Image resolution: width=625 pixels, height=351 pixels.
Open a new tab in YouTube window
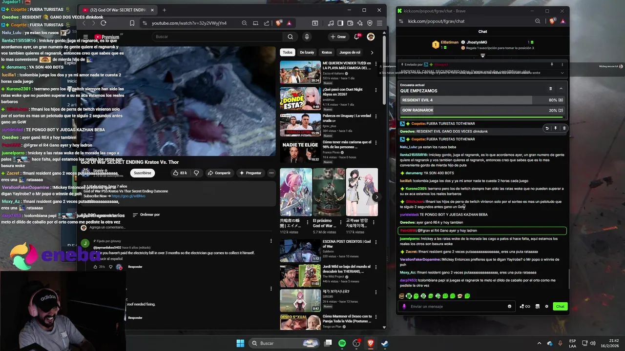pyautogui.click(x=164, y=10)
